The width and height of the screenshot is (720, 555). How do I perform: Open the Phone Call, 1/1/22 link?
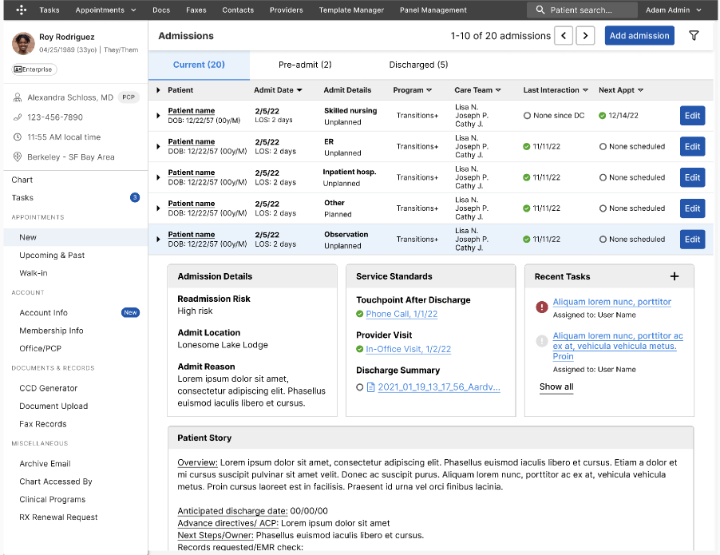[402, 314]
